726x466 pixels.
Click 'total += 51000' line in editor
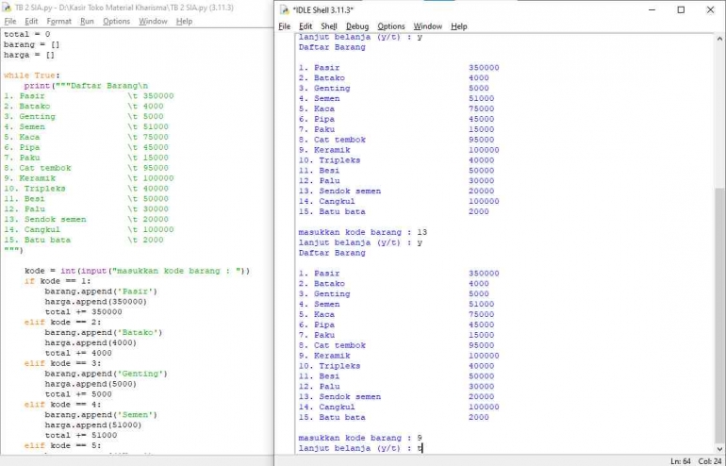(80, 435)
